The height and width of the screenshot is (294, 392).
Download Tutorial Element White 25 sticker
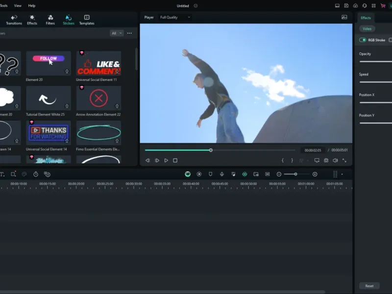[x=67, y=106]
